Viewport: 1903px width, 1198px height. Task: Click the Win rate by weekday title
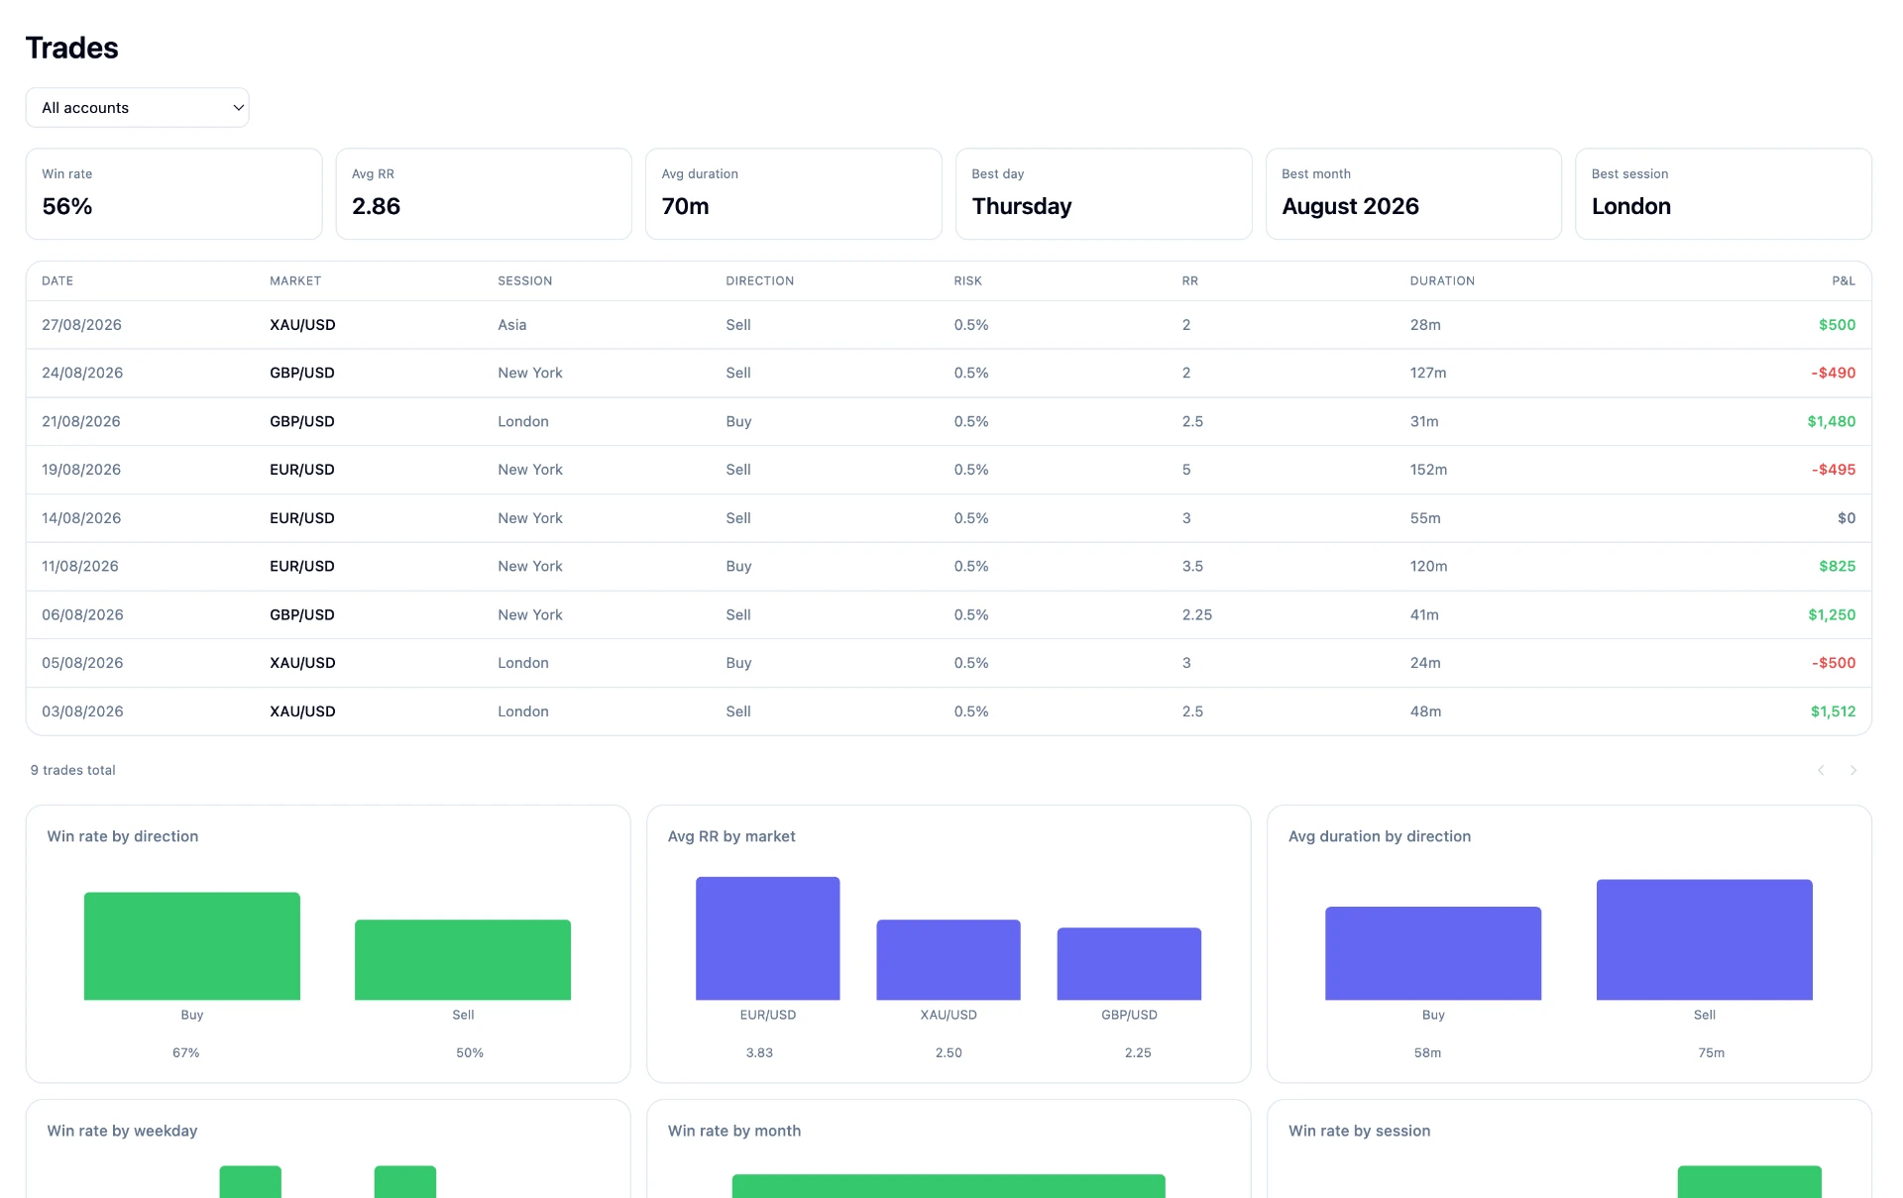point(122,1131)
